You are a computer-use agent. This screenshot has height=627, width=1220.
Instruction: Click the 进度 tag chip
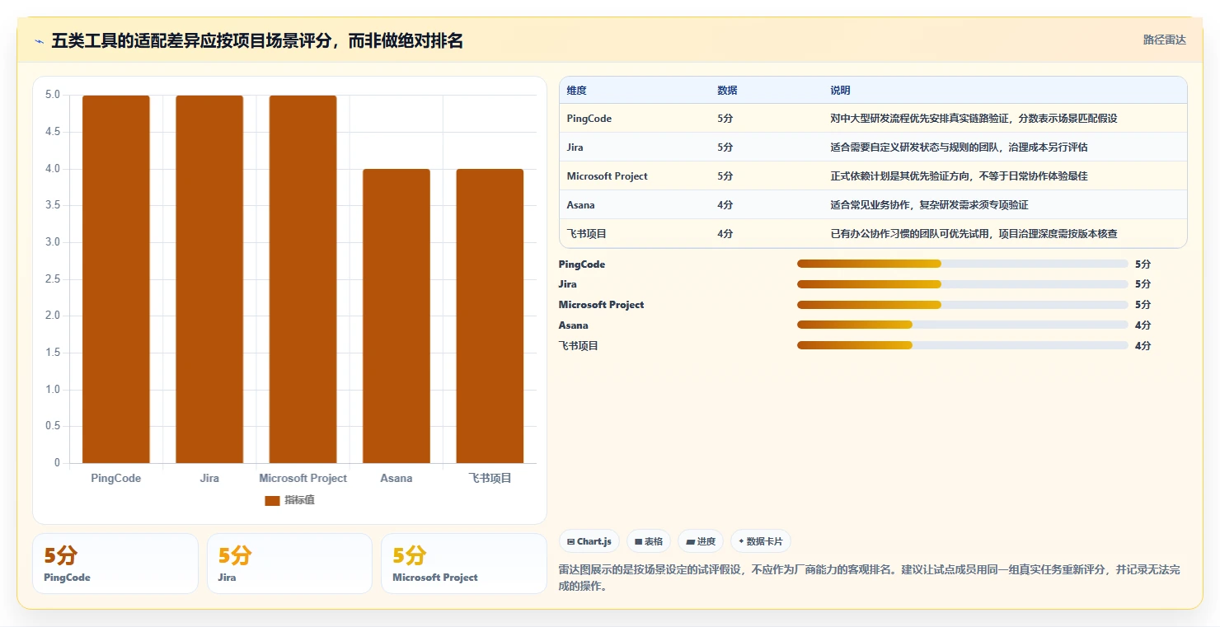coord(701,541)
